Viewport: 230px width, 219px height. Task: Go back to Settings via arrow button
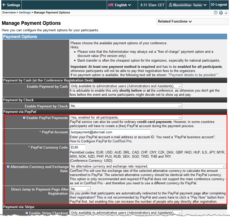click(11, 5)
